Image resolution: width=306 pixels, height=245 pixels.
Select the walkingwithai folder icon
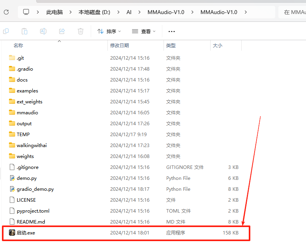coord(12,145)
